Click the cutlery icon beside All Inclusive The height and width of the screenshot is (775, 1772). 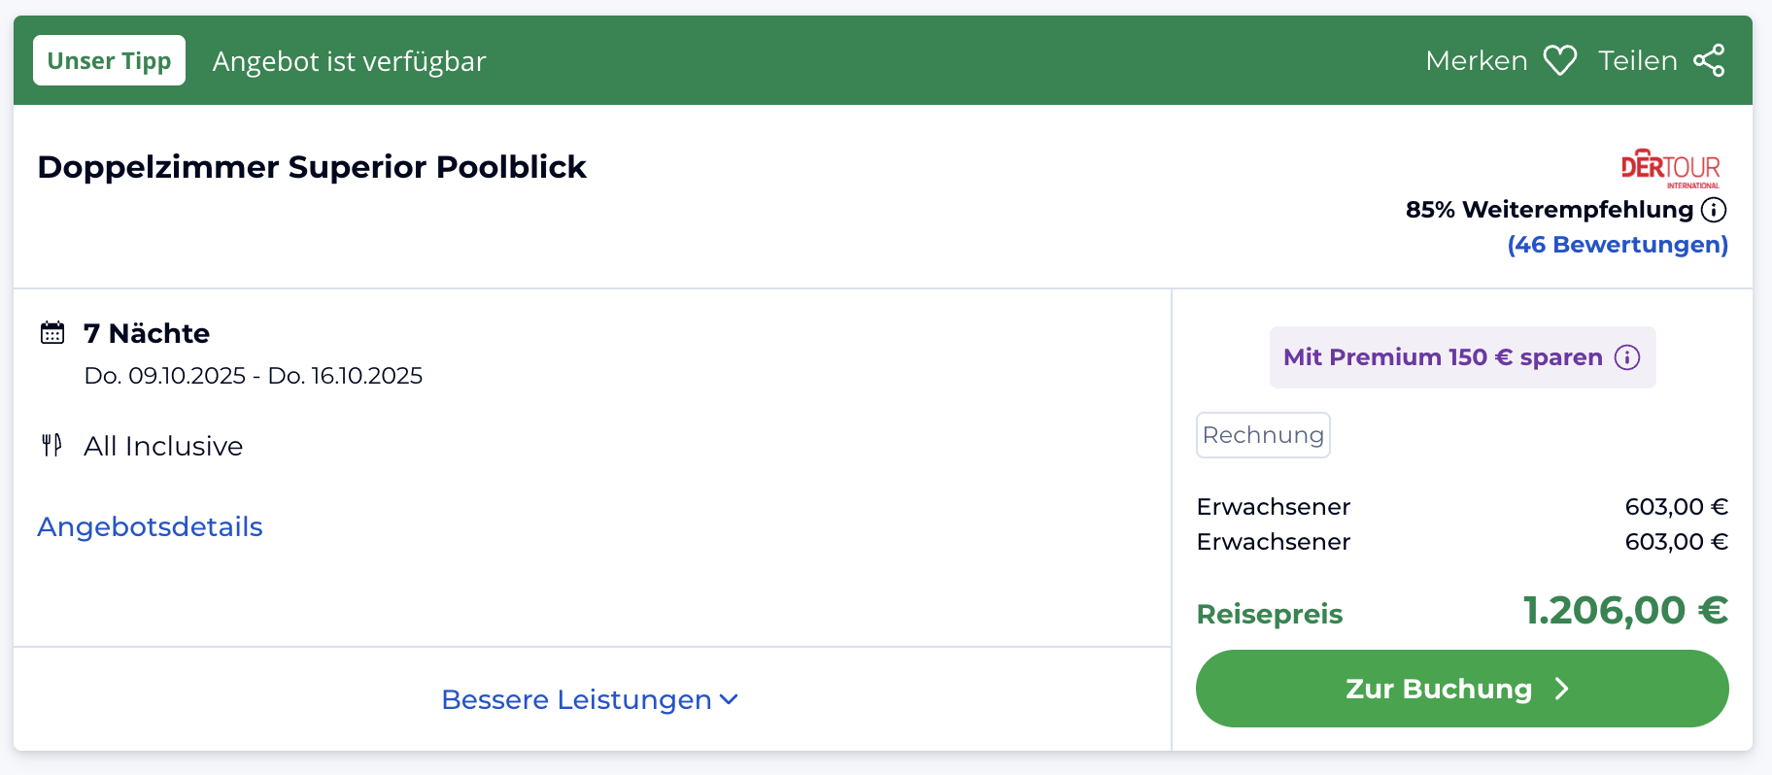(x=52, y=446)
